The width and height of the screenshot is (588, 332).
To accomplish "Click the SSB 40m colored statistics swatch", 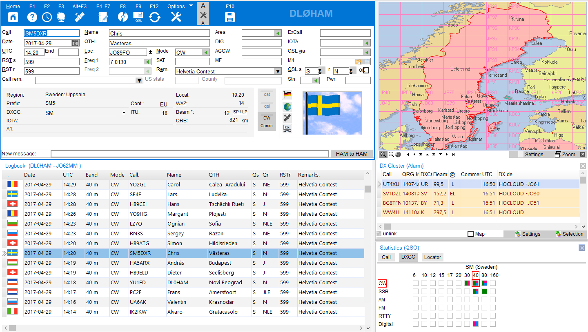I will (476, 291).
